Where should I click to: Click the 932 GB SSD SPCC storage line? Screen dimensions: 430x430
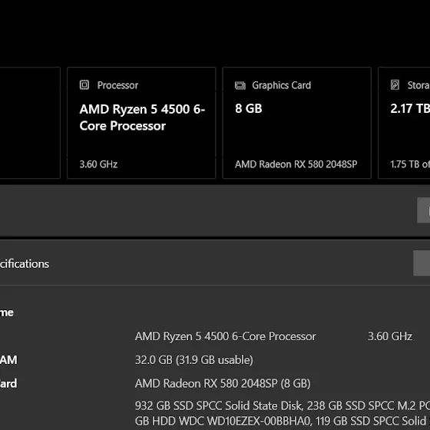coord(283,405)
